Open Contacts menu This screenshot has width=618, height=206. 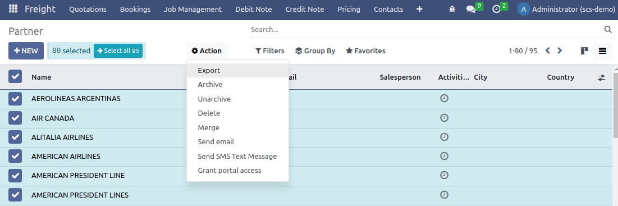pyautogui.click(x=388, y=9)
